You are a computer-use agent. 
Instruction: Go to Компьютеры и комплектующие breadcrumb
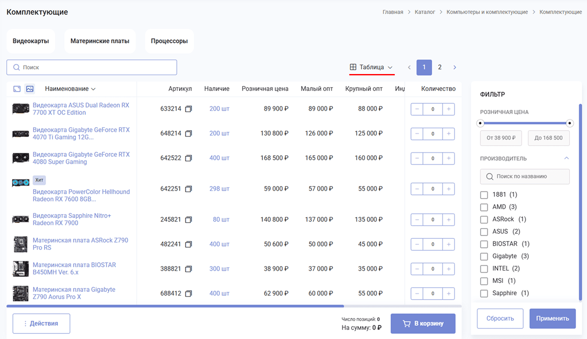click(x=487, y=12)
